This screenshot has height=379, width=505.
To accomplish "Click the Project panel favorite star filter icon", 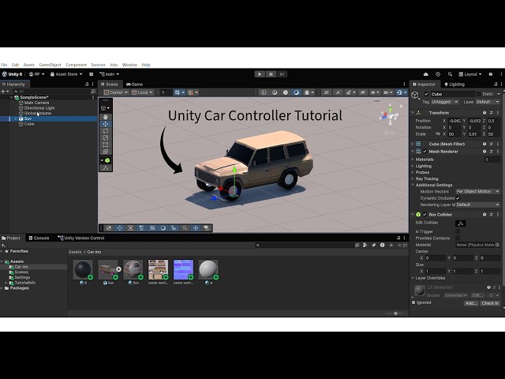I will tap(391, 246).
